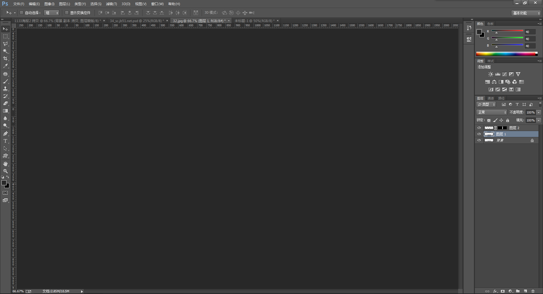Open the 基本功能 workspace dropdown

[x=526, y=13]
